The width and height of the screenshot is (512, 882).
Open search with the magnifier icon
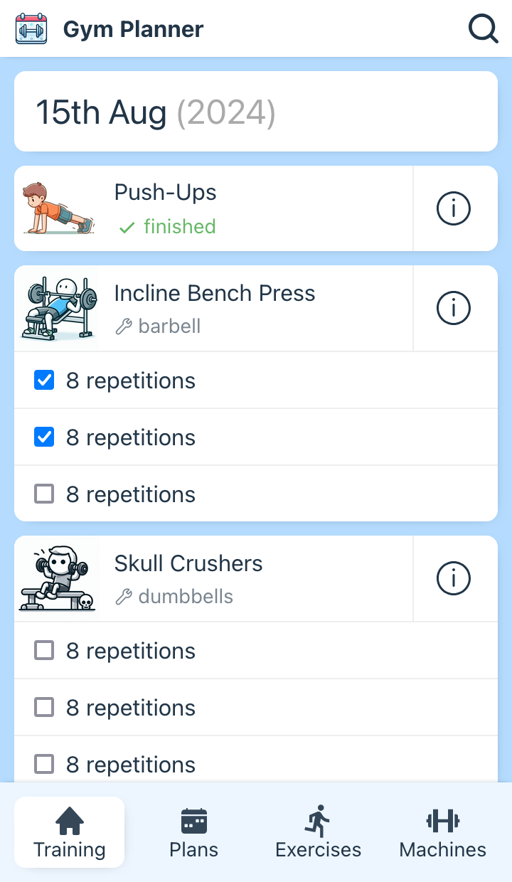coord(483,29)
